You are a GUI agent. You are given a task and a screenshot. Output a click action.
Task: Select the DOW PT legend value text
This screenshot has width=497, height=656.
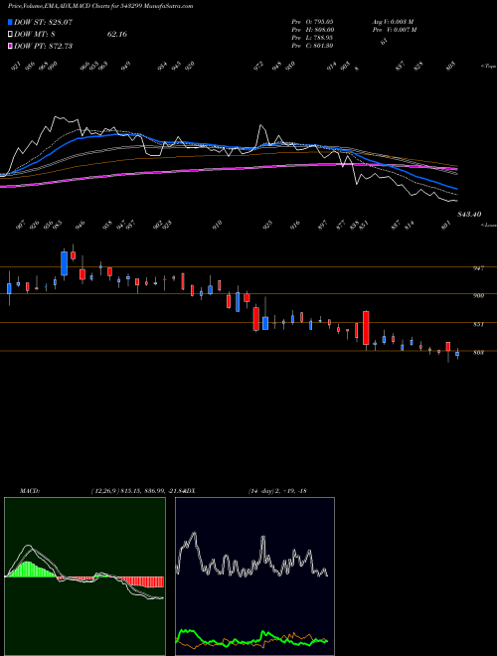(61, 46)
